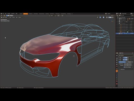This screenshot has width=134, height=101.
Task: Open the Active Tool properties tab
Action: [117, 56]
